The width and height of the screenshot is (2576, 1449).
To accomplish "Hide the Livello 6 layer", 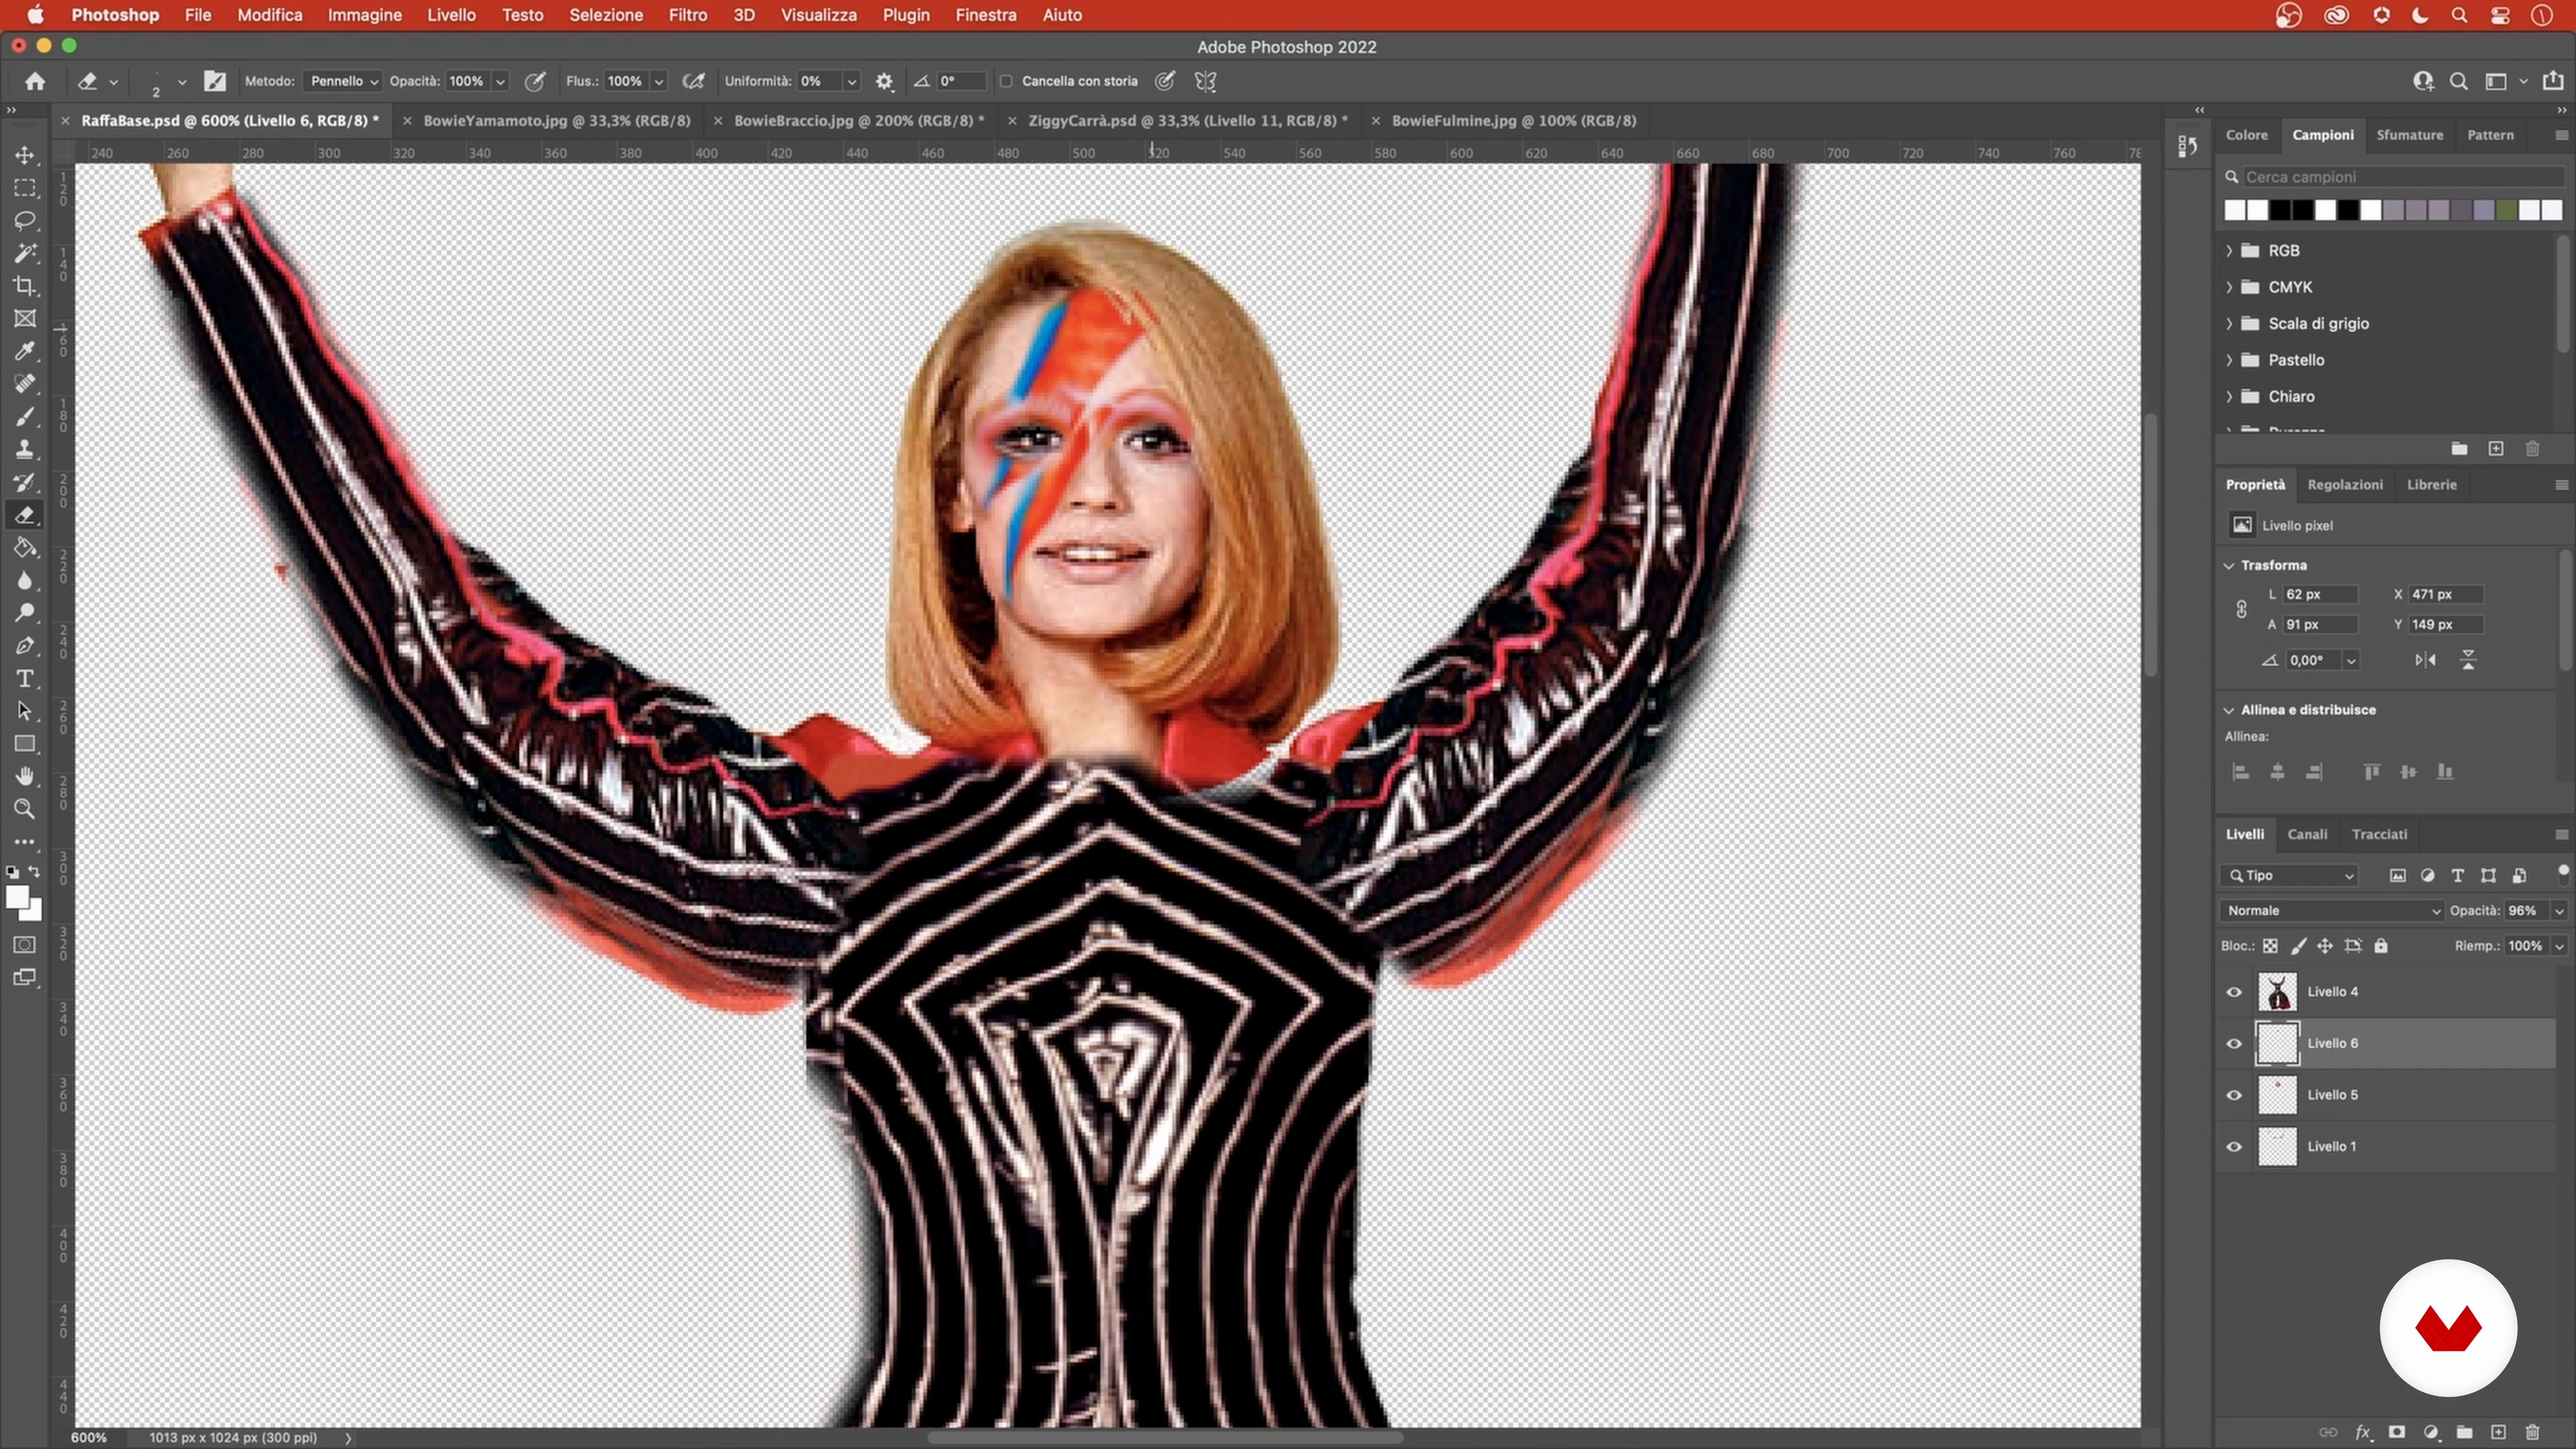I will [x=2234, y=1043].
